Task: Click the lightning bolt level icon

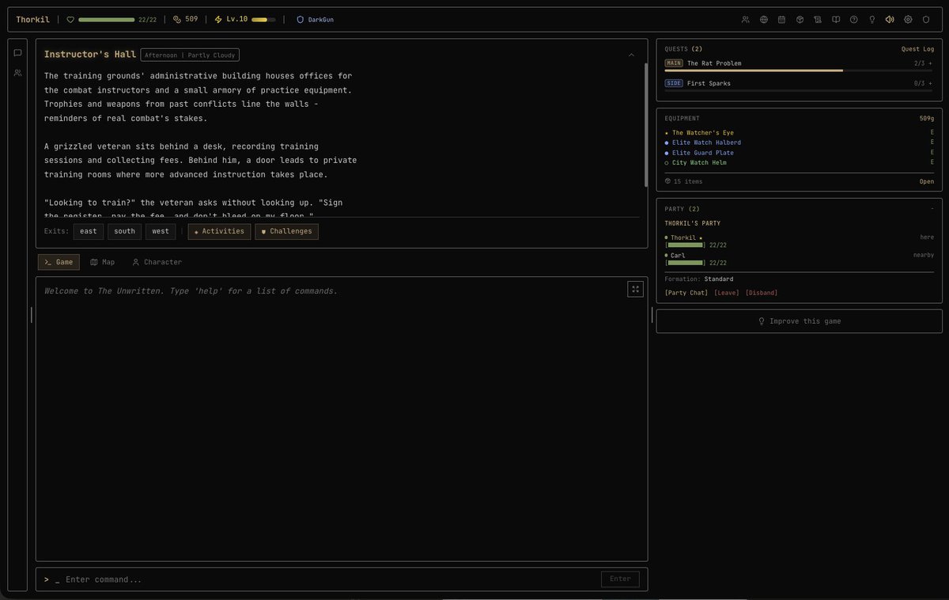Action: 218,19
